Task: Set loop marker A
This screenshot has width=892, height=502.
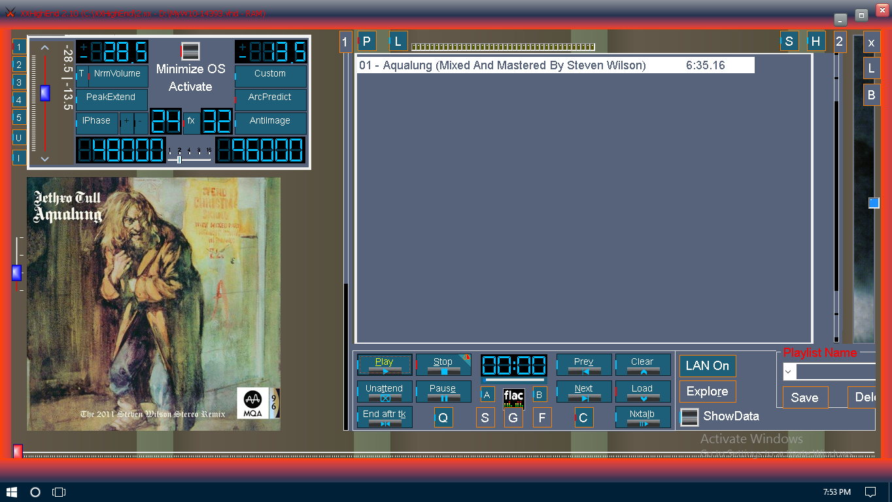Action: tap(487, 394)
